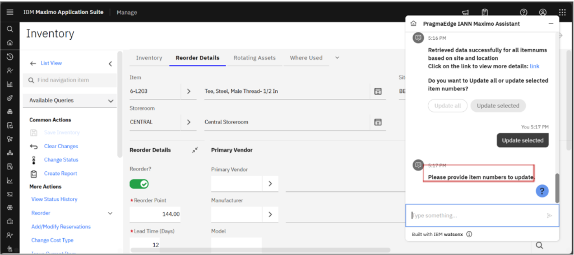Click Manage in the top bar
574x255 pixels.
coord(127,12)
